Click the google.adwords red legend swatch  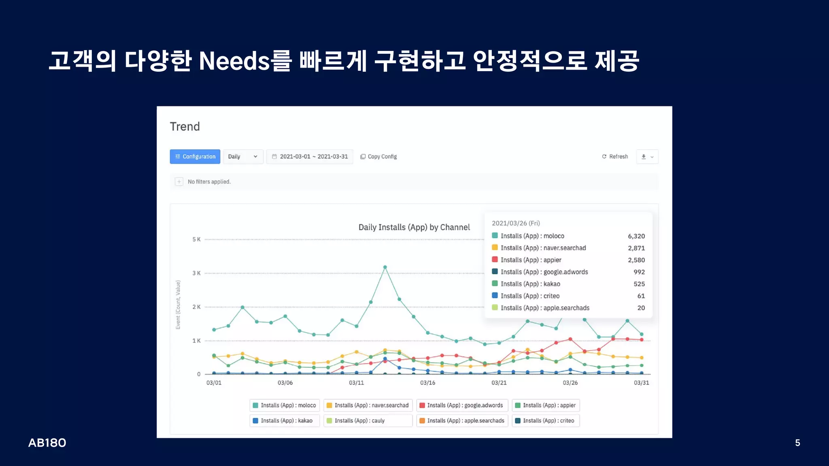[422, 405]
